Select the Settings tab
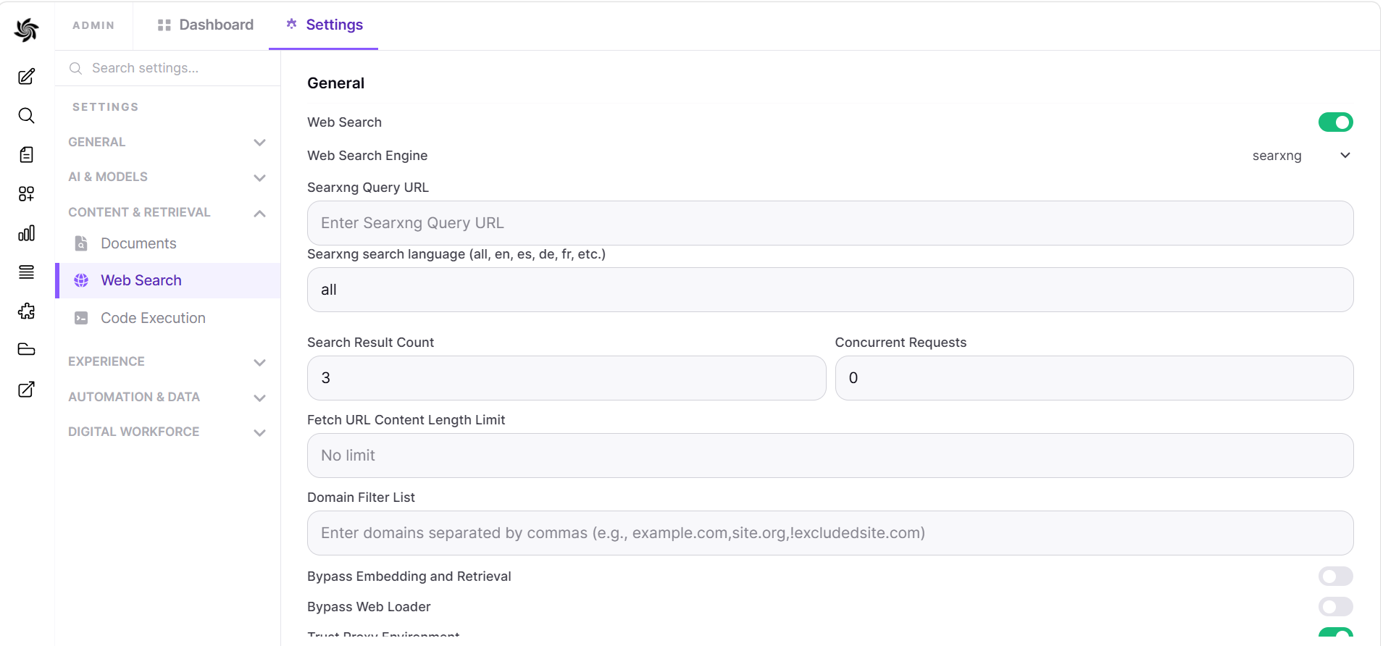Viewport: 1383px width, 646px height. tap(324, 25)
